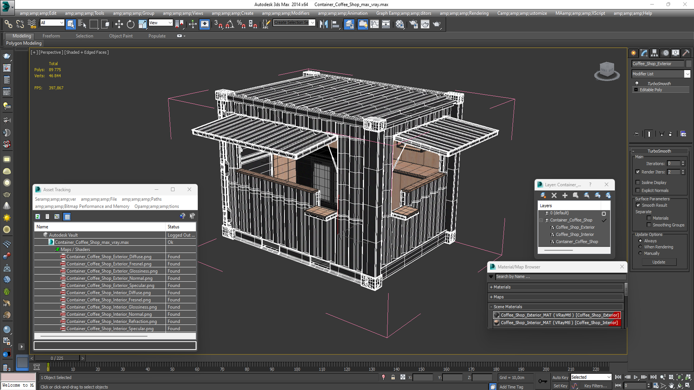This screenshot has height=390, width=694.
Task: Toggle the Angle Snap tool
Action: [230, 24]
